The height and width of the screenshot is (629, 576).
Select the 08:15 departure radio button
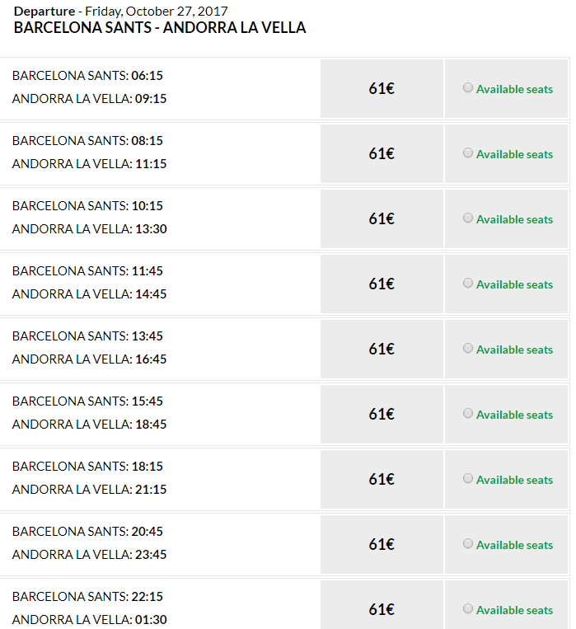(468, 153)
